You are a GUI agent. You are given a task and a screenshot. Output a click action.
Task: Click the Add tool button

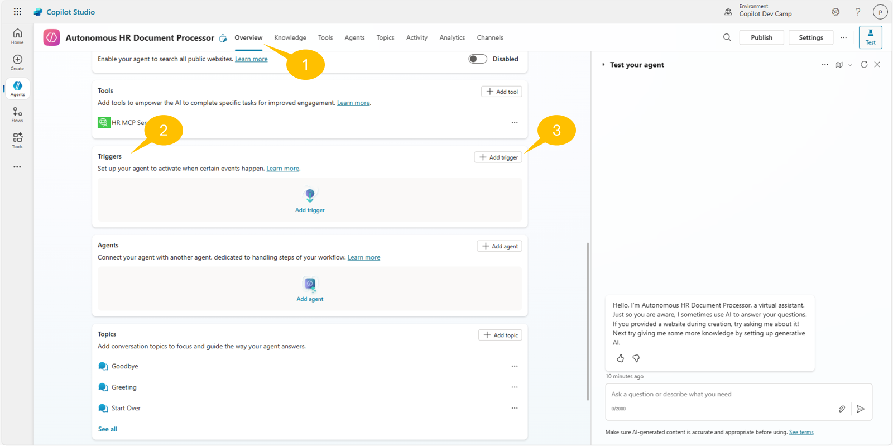tap(502, 92)
